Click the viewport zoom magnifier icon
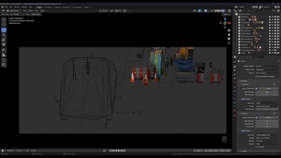Viewport: 281px width, 158px height. (229, 30)
